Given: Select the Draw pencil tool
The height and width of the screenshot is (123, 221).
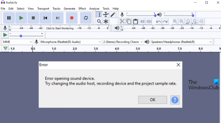Looking at the screenshot, I should pos(113,15).
